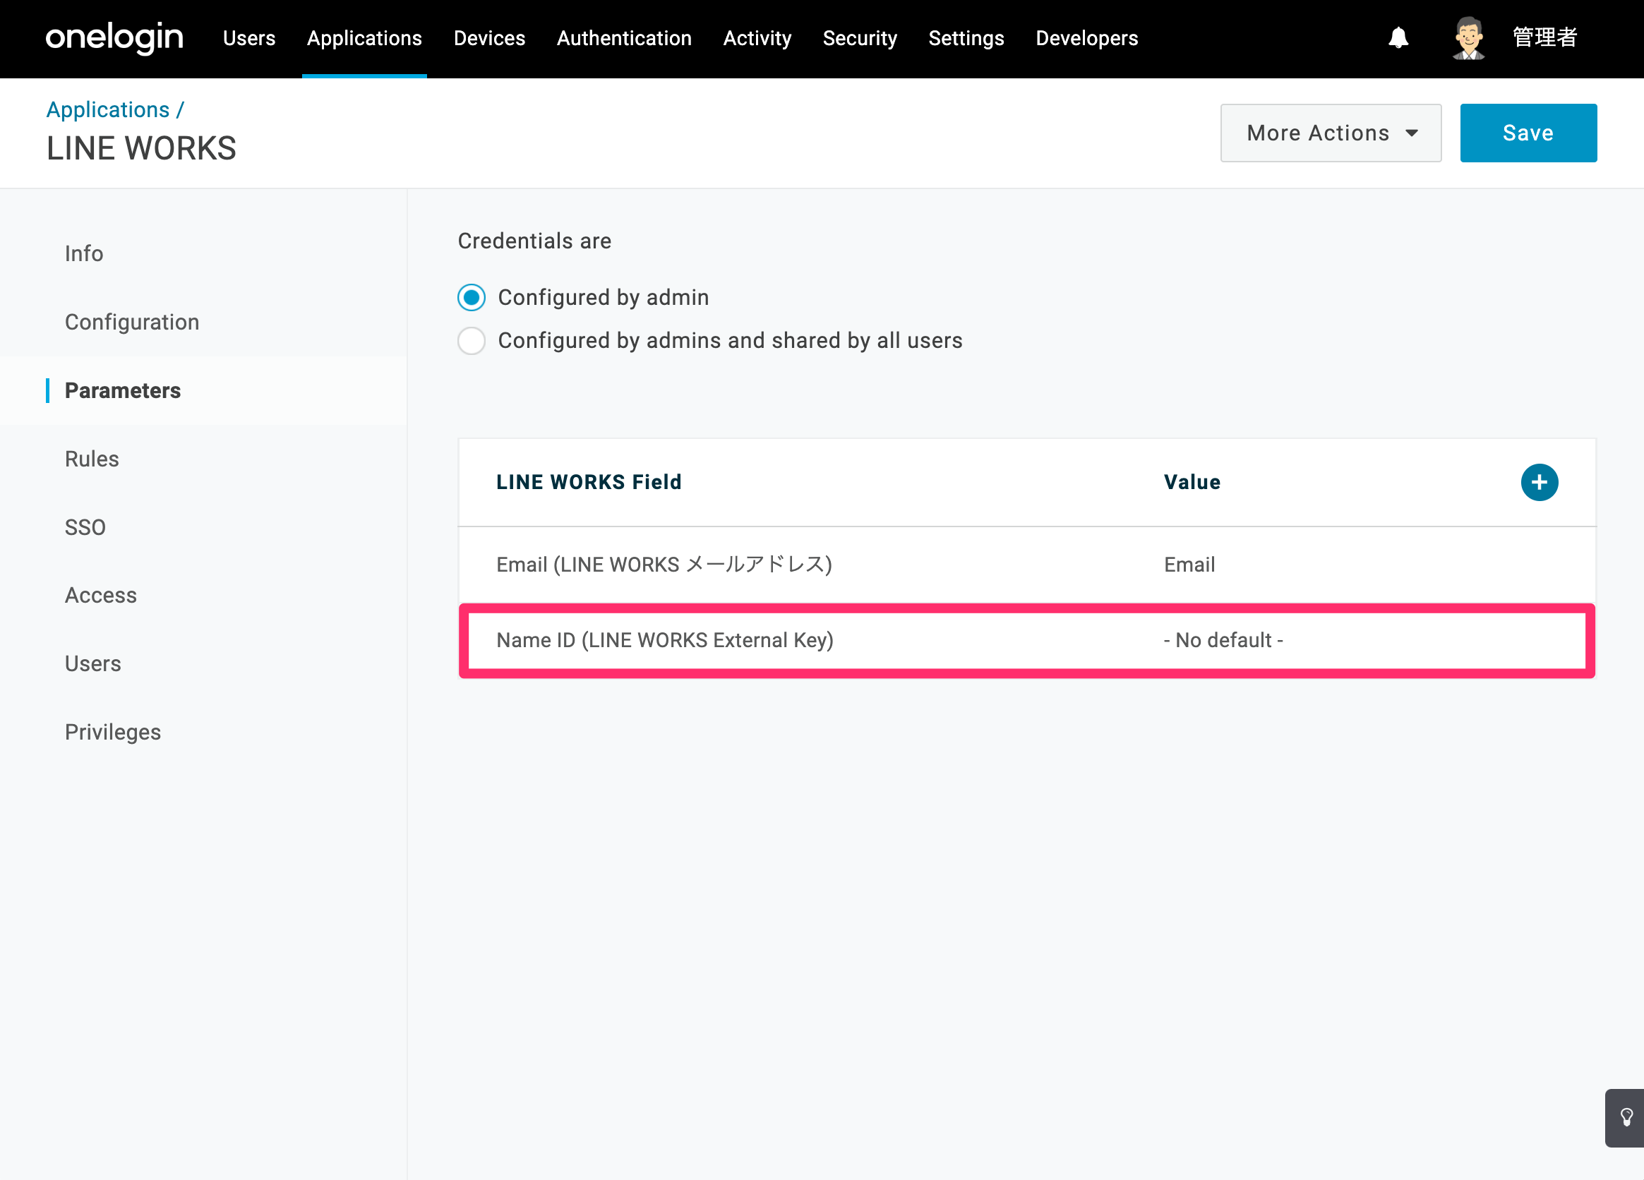Open the lightbulb help widget
1644x1180 pixels.
coord(1626,1118)
